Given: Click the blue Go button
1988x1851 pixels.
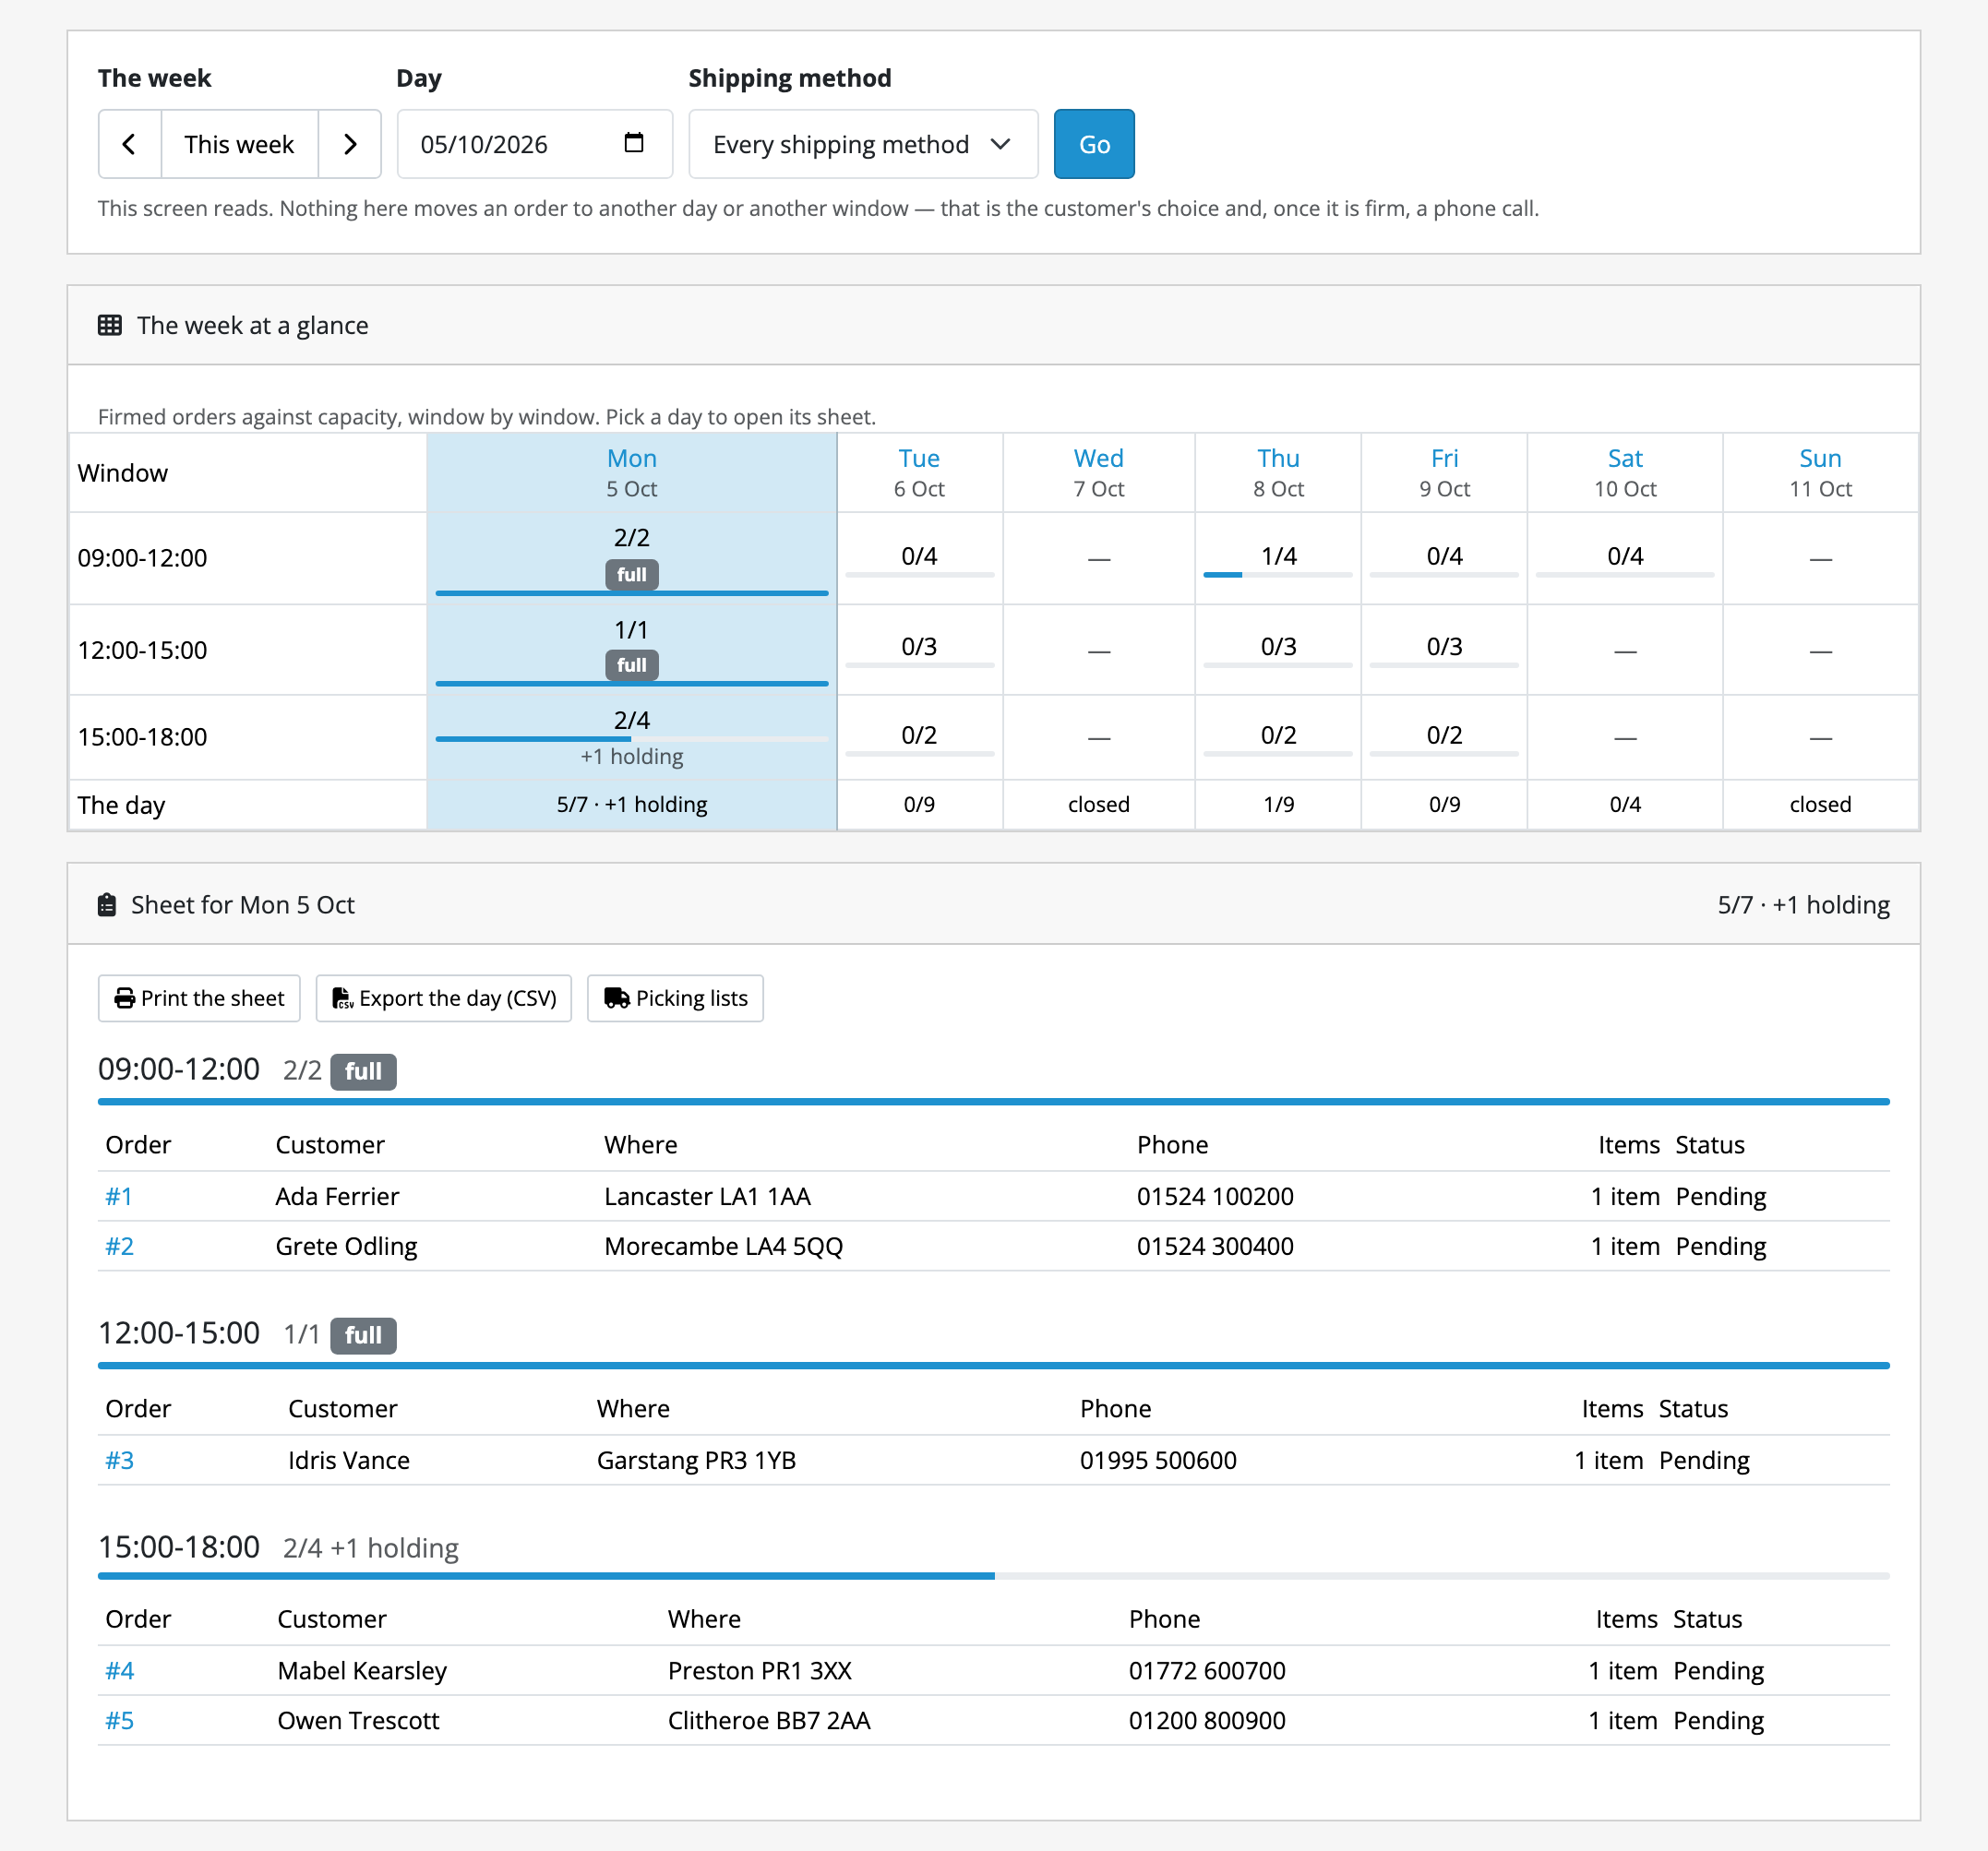Looking at the screenshot, I should (1094, 144).
